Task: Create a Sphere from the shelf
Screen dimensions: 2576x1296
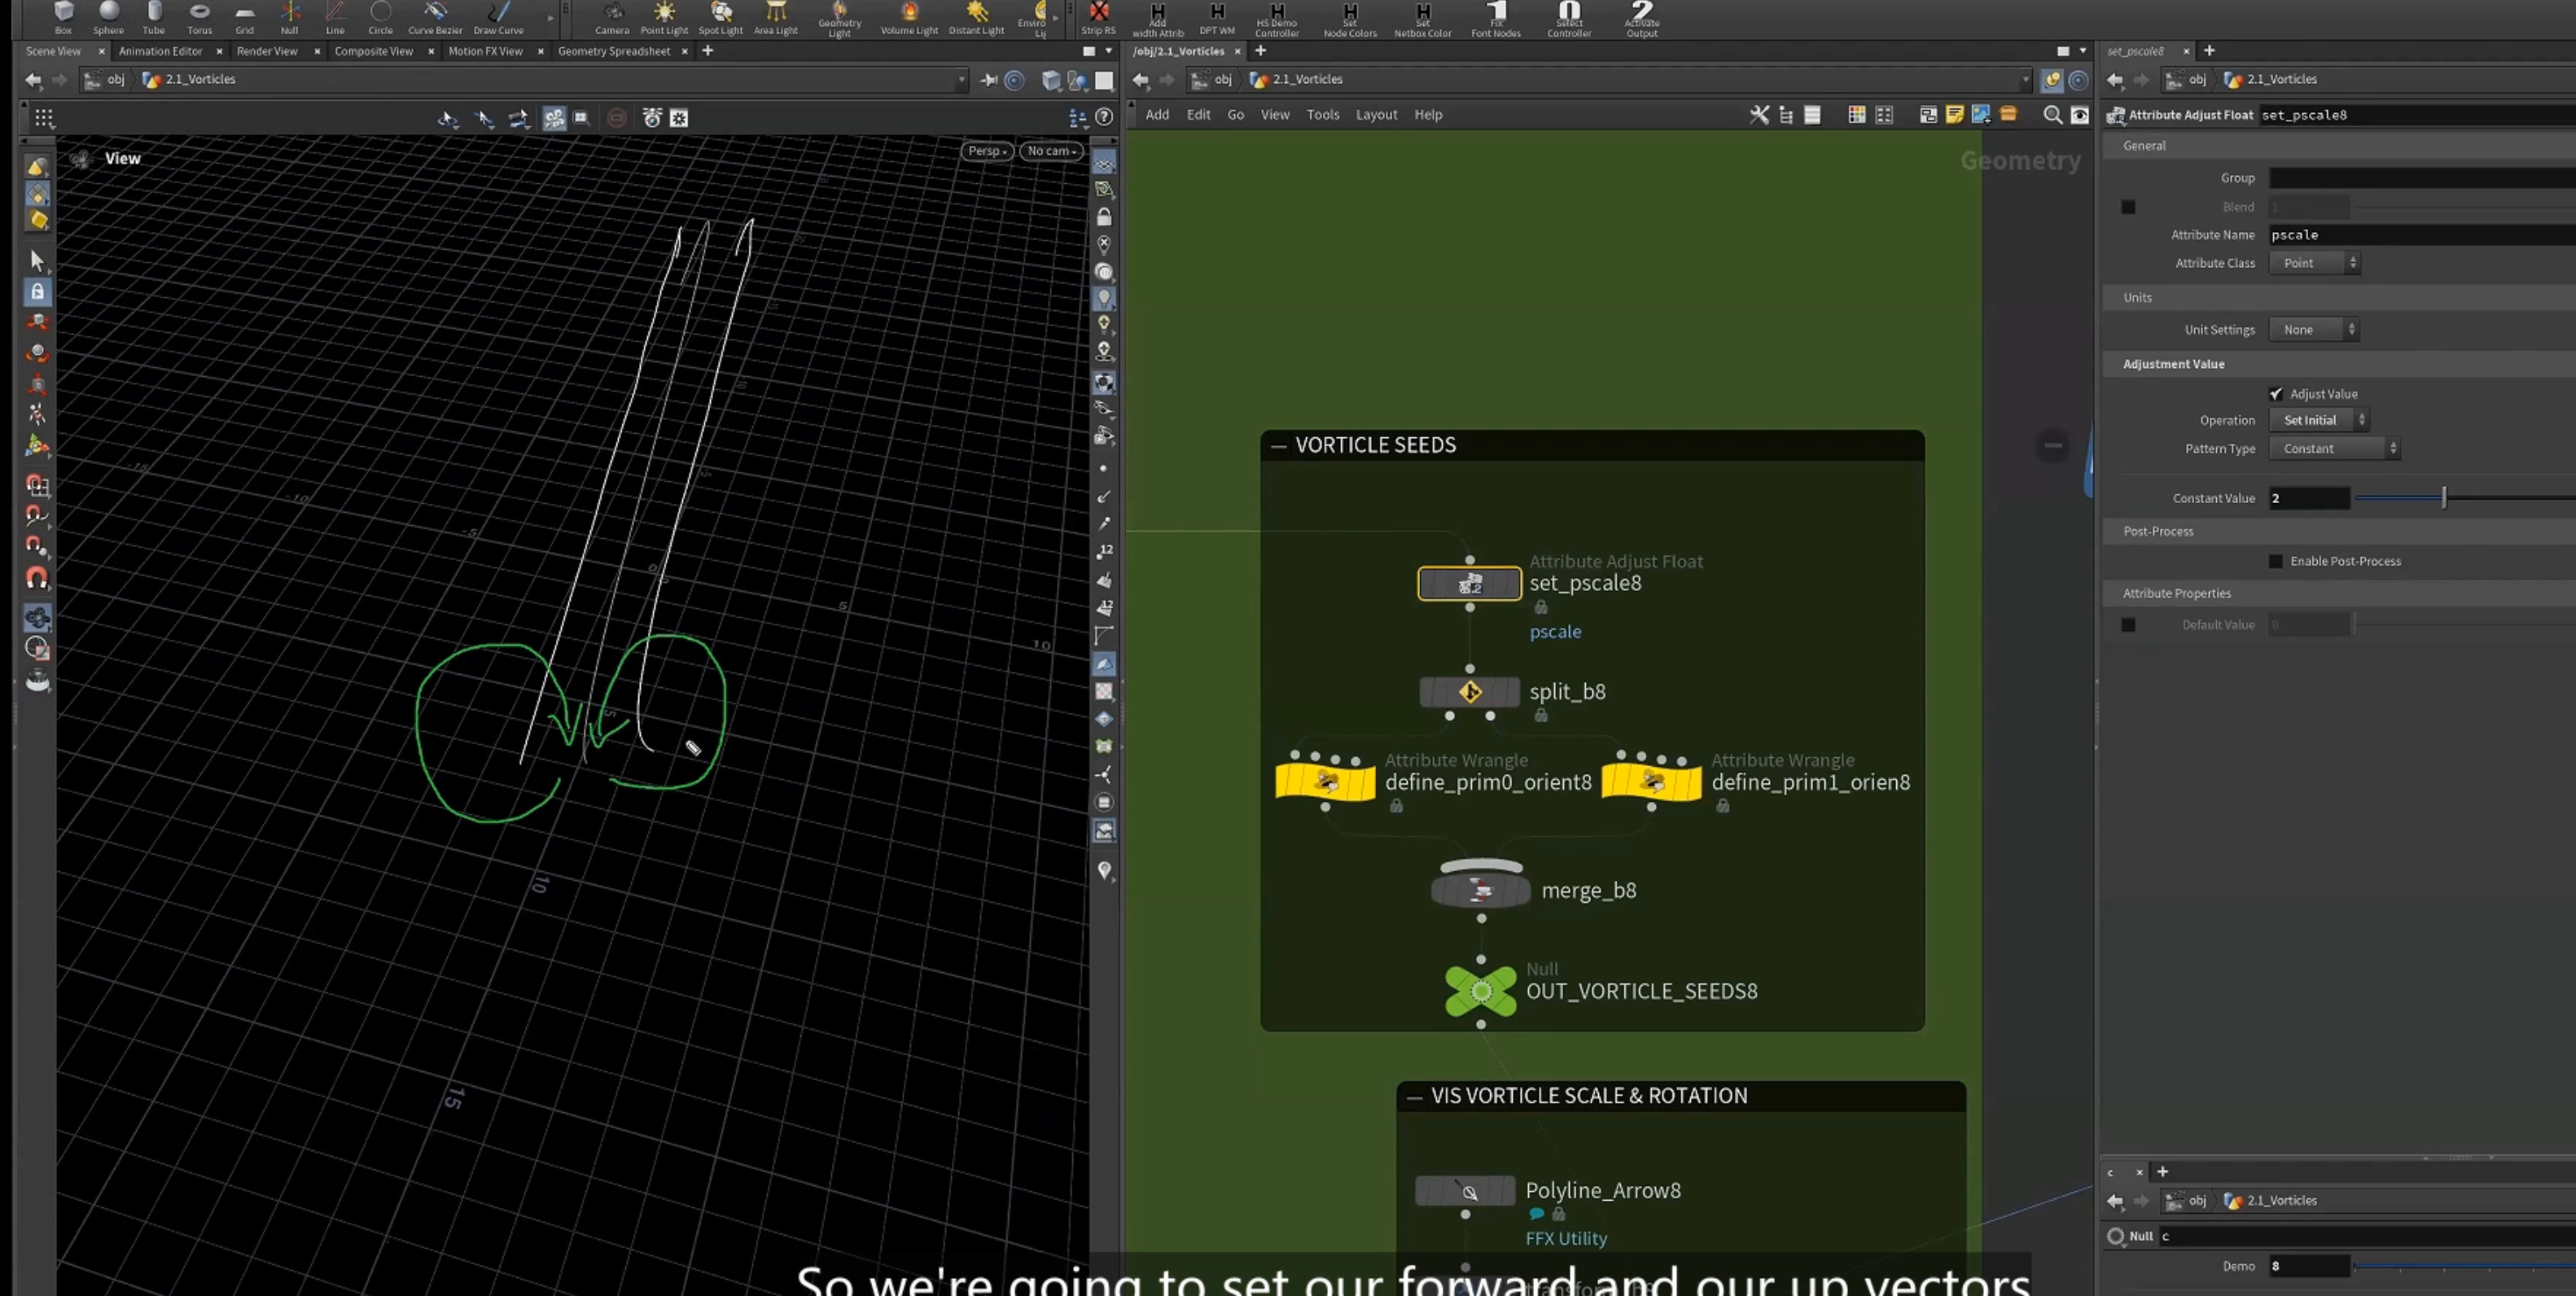Action: pos(108,17)
